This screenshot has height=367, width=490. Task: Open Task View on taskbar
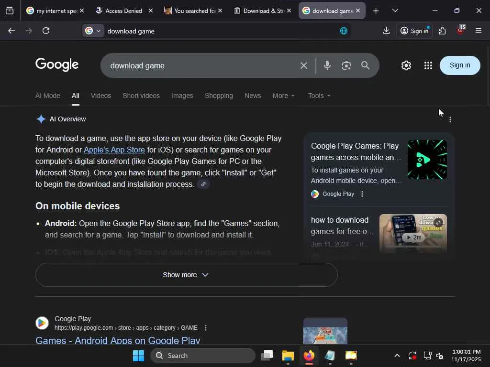[x=267, y=356]
